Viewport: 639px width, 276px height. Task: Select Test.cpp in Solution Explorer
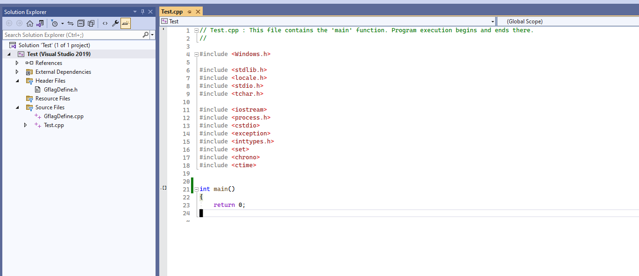click(x=54, y=125)
